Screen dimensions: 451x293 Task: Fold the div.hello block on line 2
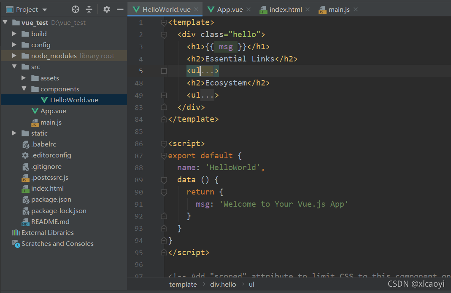coord(164,35)
